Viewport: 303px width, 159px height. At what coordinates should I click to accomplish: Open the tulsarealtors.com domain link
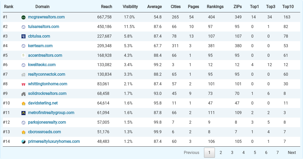coord(43,26)
